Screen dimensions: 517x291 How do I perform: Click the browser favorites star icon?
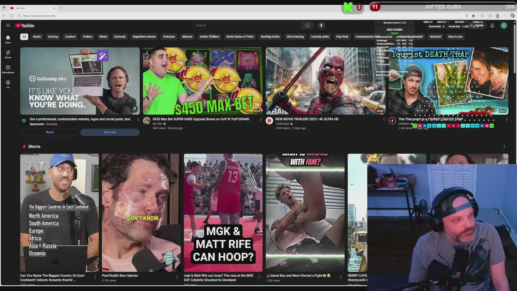473,16
